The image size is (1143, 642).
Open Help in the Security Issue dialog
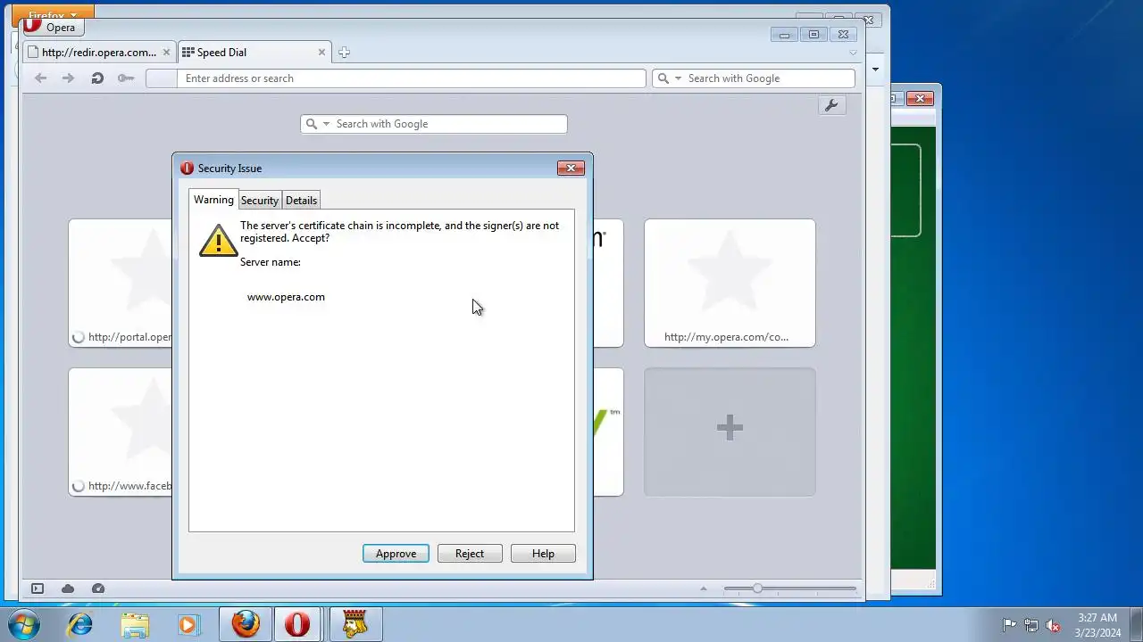543,554
